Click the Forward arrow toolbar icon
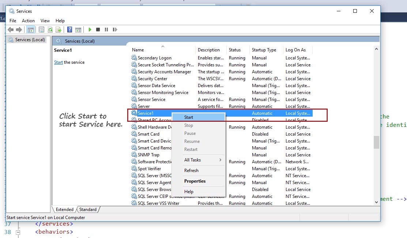The height and width of the screenshot is (238, 407). (19, 30)
